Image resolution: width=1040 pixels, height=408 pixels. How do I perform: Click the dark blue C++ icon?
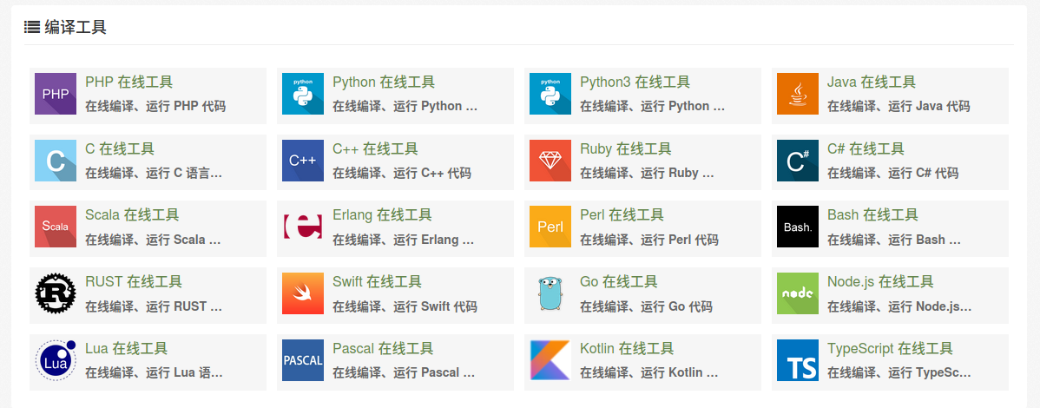point(303,161)
